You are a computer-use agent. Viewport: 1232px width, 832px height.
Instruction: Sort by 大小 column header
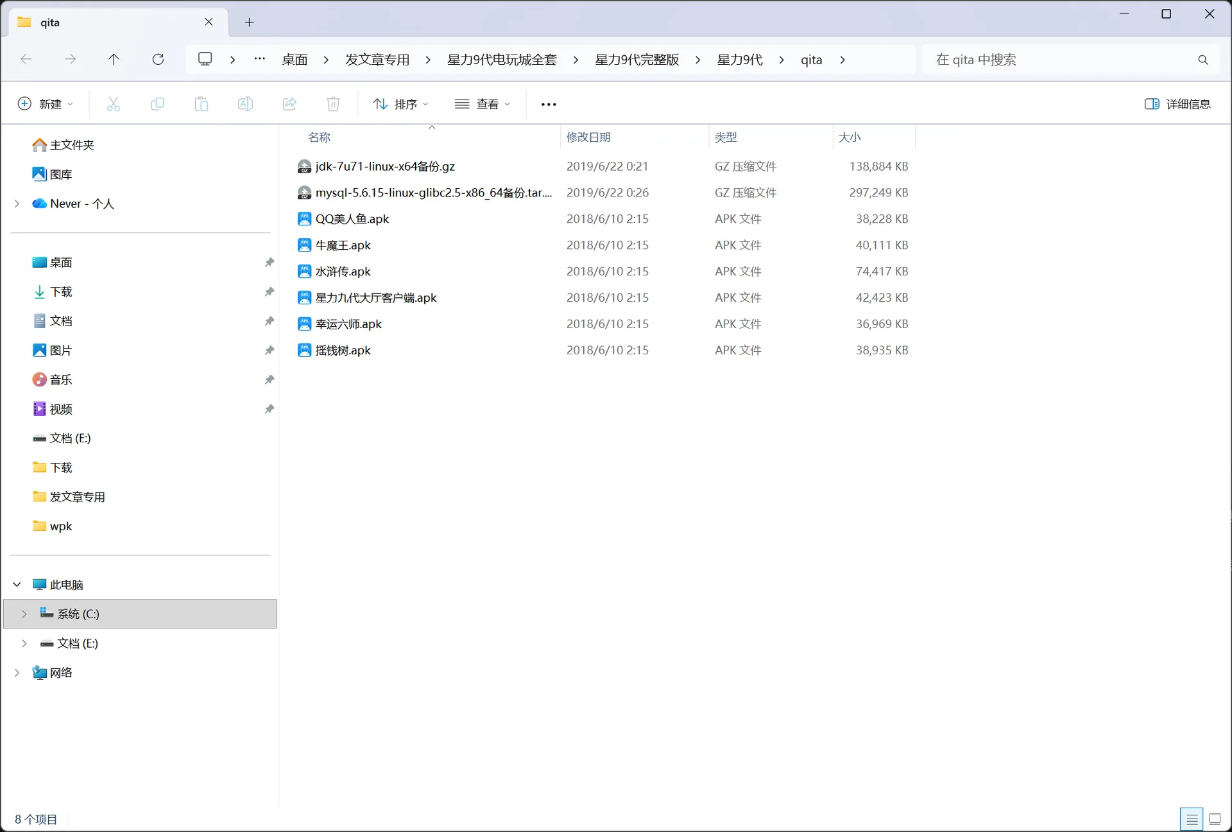click(874, 137)
